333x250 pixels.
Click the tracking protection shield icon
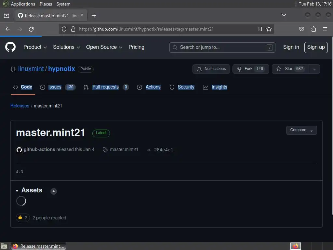point(64,29)
